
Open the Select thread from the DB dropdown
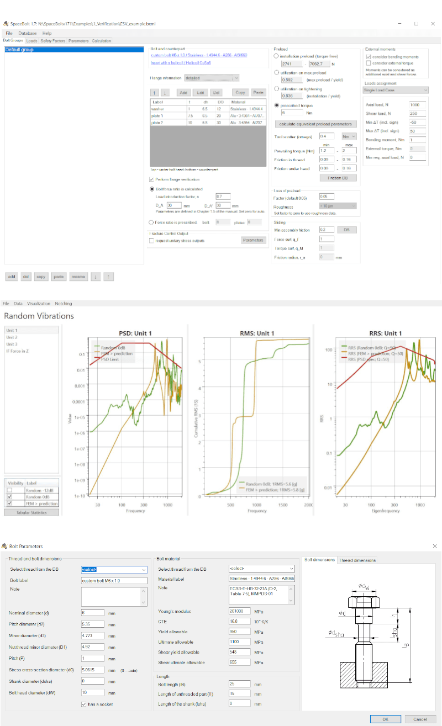tap(113, 569)
